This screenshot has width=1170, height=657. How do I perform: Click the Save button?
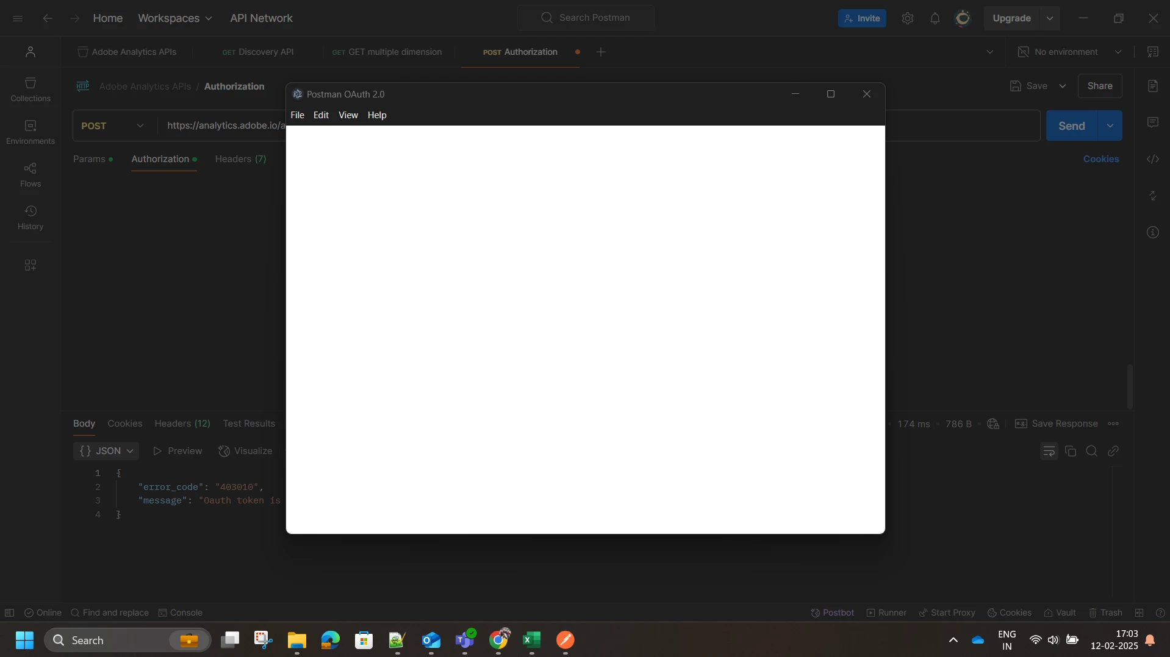[x=1029, y=86]
